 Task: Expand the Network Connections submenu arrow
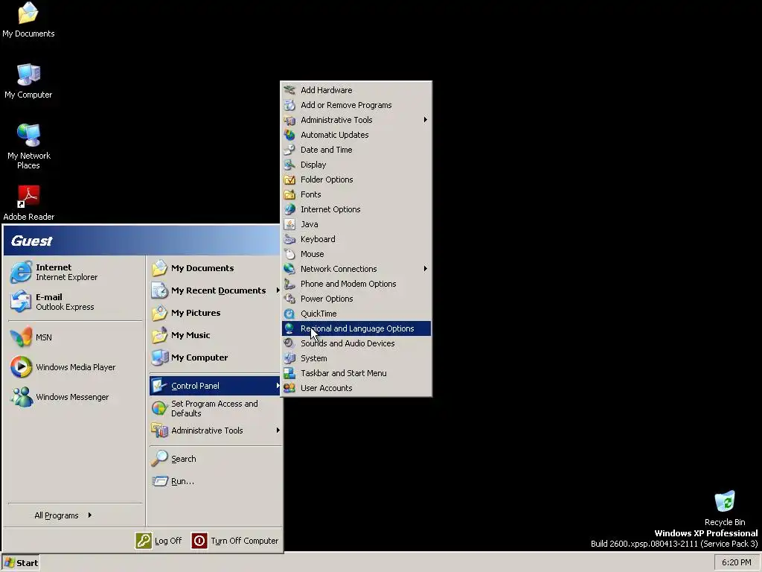pyautogui.click(x=425, y=268)
